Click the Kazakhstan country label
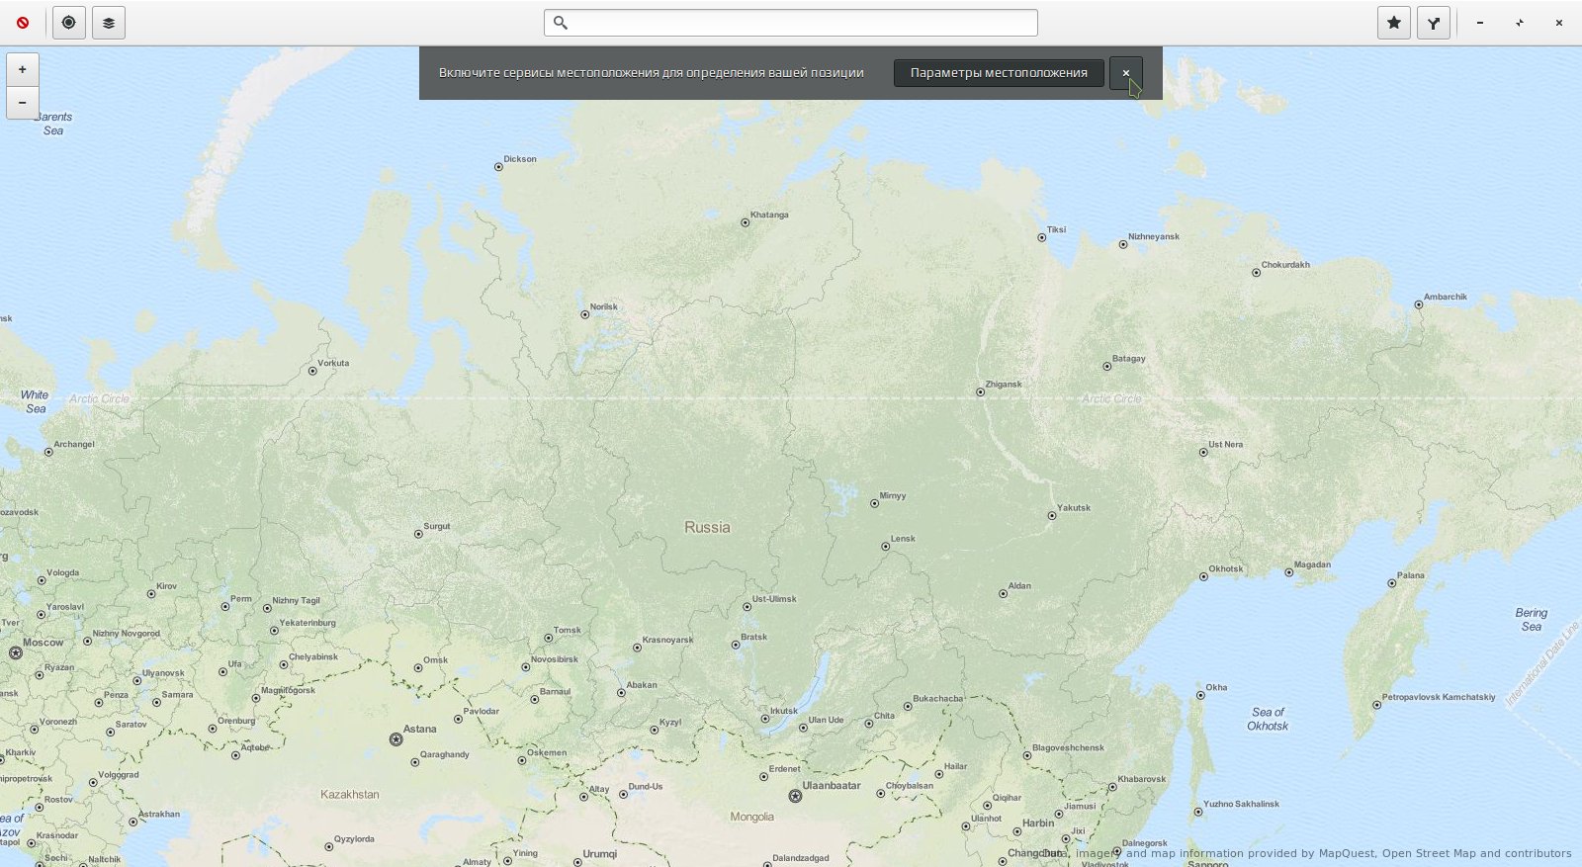 point(350,795)
